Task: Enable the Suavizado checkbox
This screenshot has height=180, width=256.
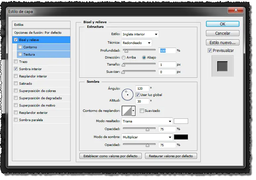Action: point(142,111)
